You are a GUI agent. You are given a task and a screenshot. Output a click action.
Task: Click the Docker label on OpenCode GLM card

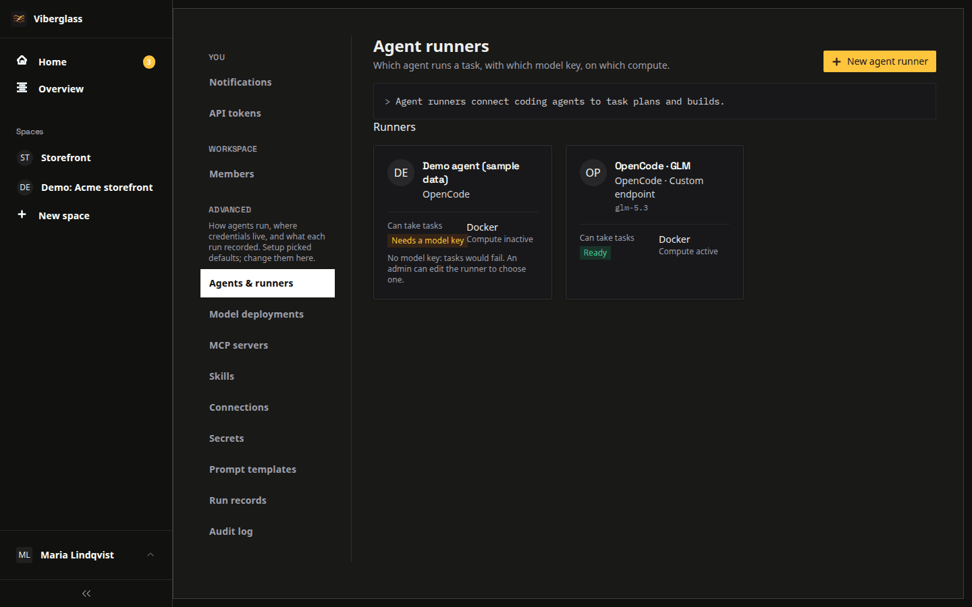coord(674,239)
